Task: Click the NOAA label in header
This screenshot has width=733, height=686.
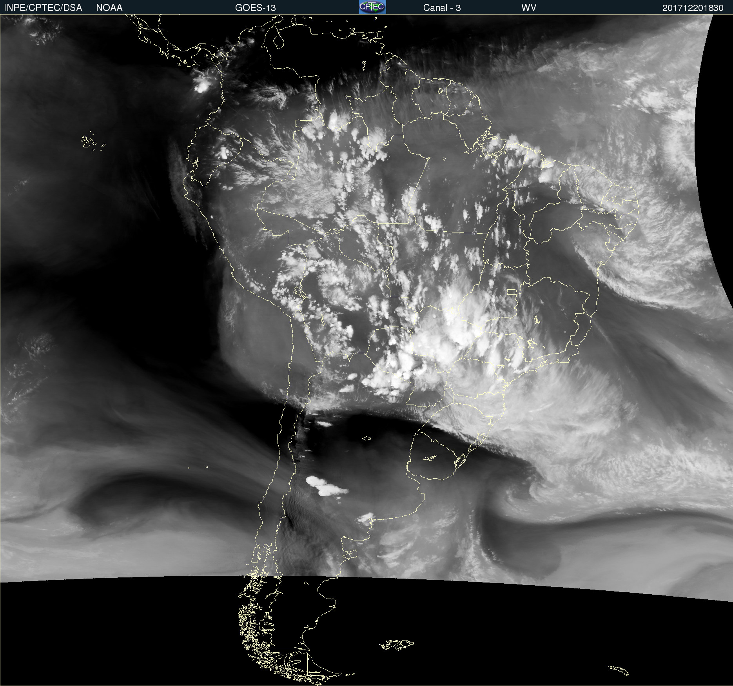Action: [109, 8]
